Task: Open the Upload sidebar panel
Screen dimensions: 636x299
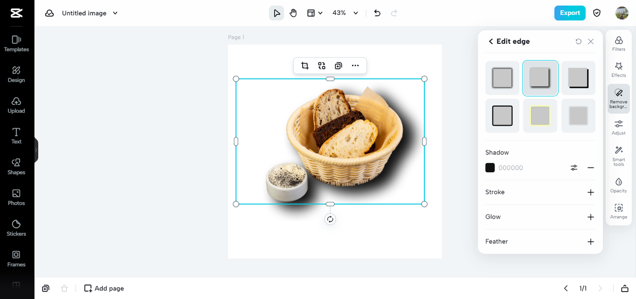Action: point(16,105)
